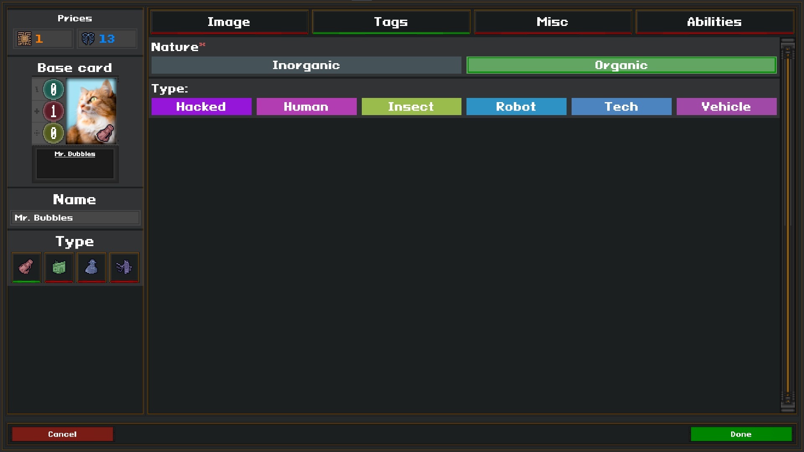Screen dimensions: 804x452
Task: Switch to the Abilities tab
Action: [x=714, y=22]
